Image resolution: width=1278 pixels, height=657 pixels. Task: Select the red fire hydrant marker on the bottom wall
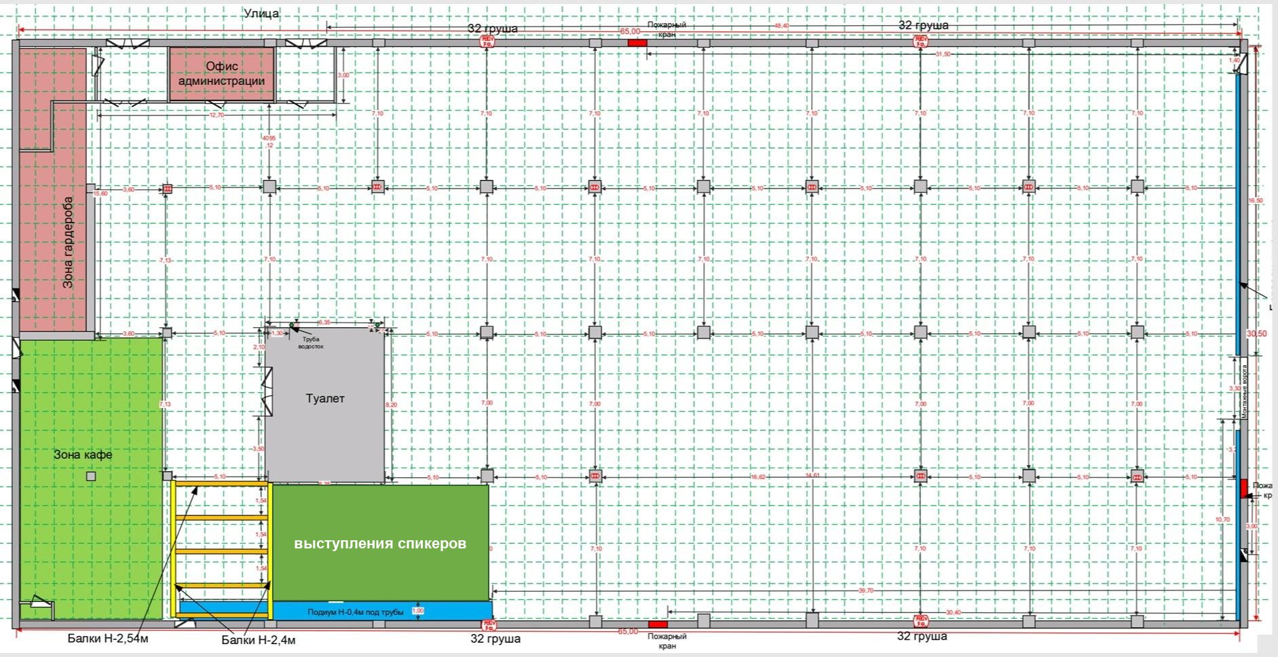[658, 624]
